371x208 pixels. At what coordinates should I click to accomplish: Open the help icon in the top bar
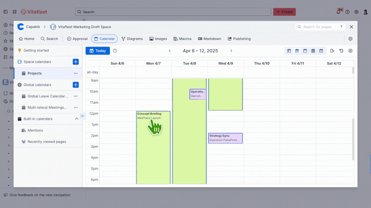pyautogui.click(x=347, y=12)
